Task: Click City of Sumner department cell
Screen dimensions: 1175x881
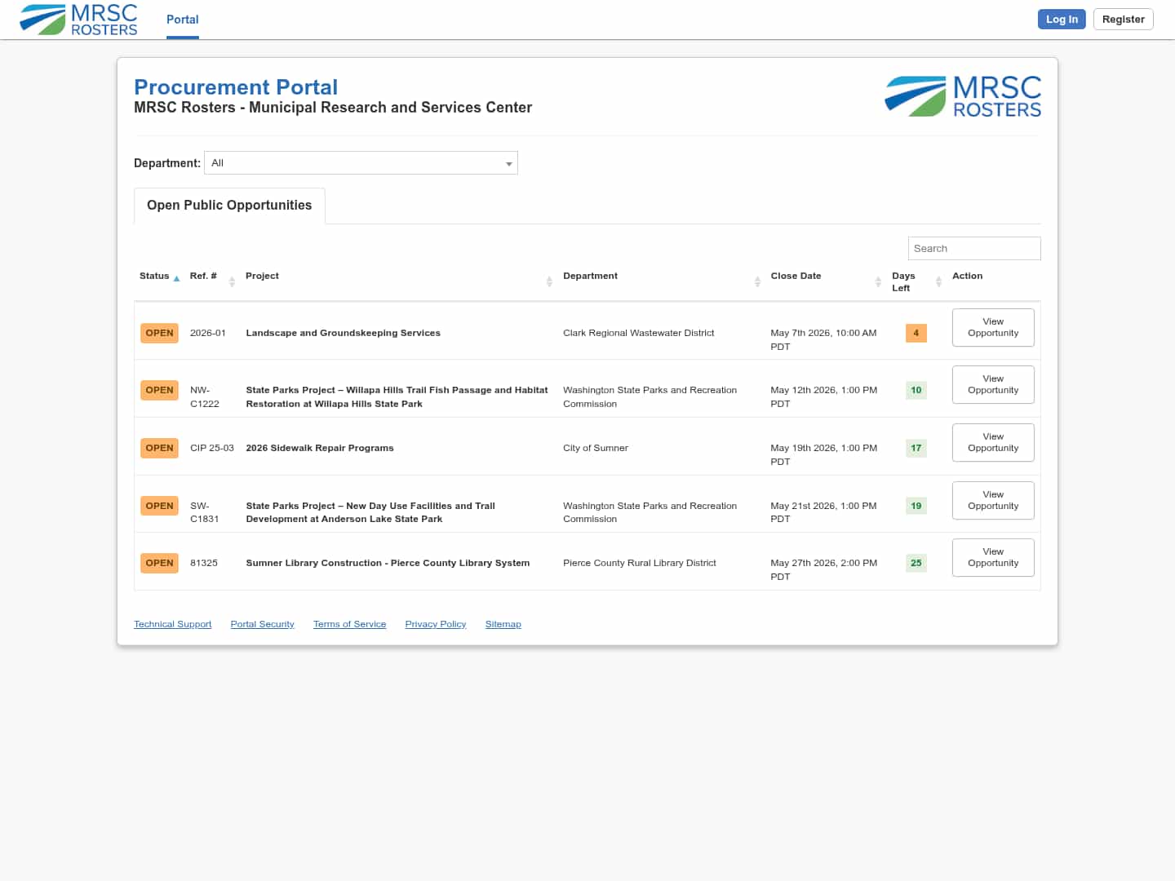Action: [596, 448]
